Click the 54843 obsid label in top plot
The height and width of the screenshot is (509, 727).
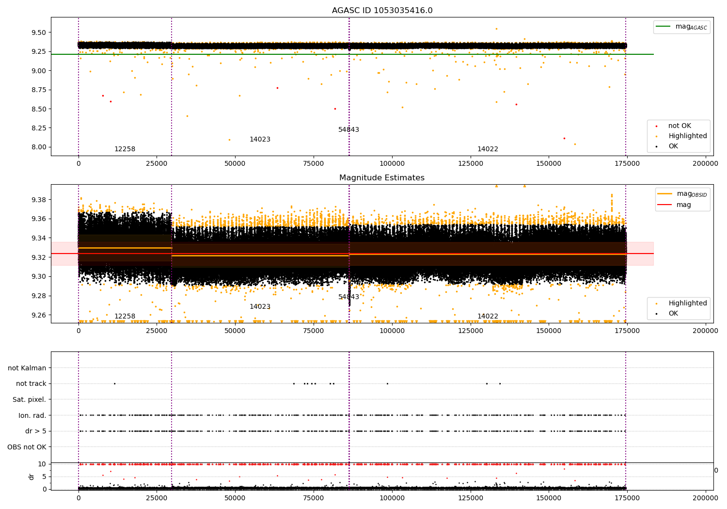pyautogui.click(x=348, y=130)
